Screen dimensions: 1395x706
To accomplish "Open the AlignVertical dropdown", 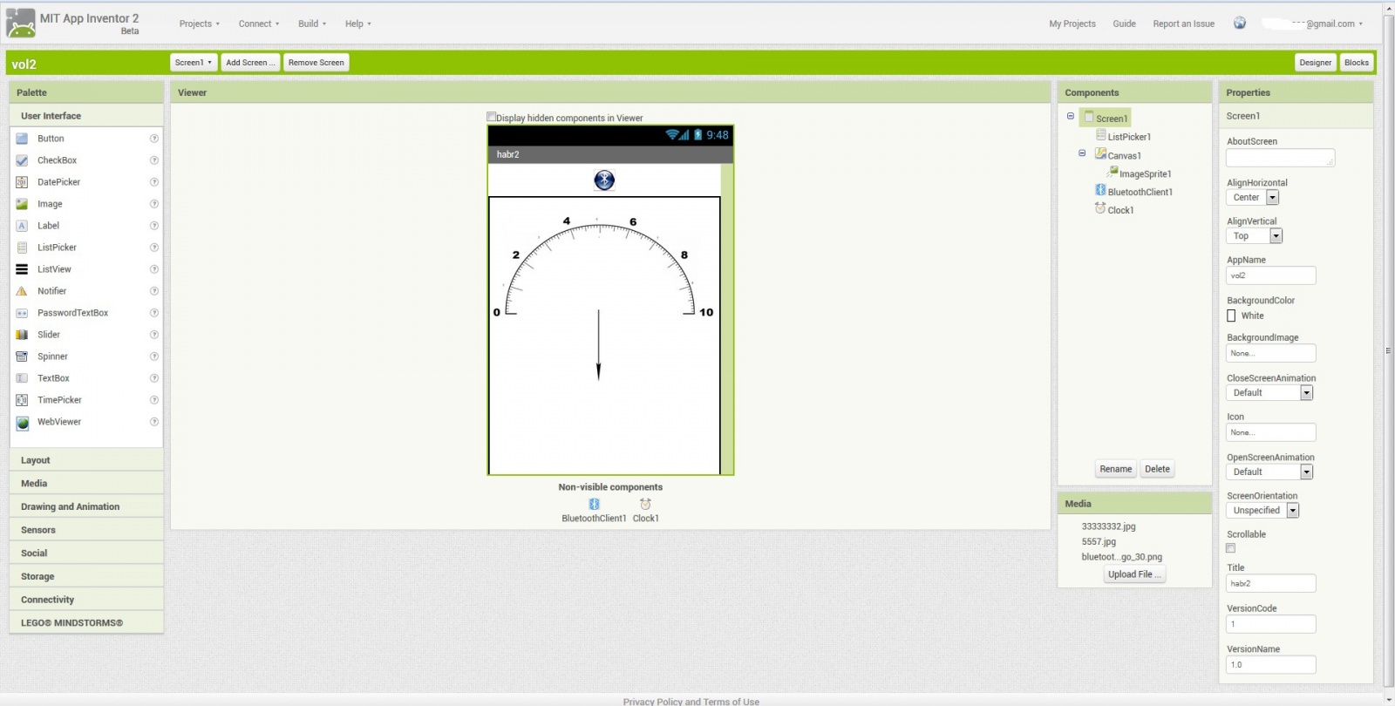I will coord(1255,236).
